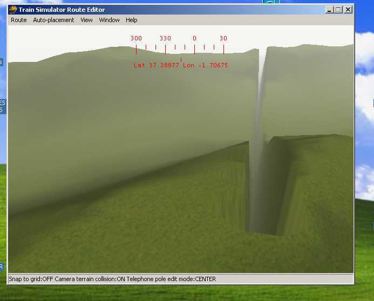Maximize the Route Editor window

(338, 10)
